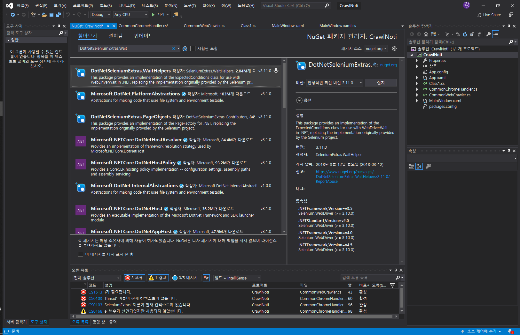520x335 pixels.
Task: Click the show all files icon
Action: click(479, 34)
